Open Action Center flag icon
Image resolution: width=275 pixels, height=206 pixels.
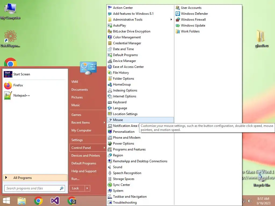click(110, 8)
